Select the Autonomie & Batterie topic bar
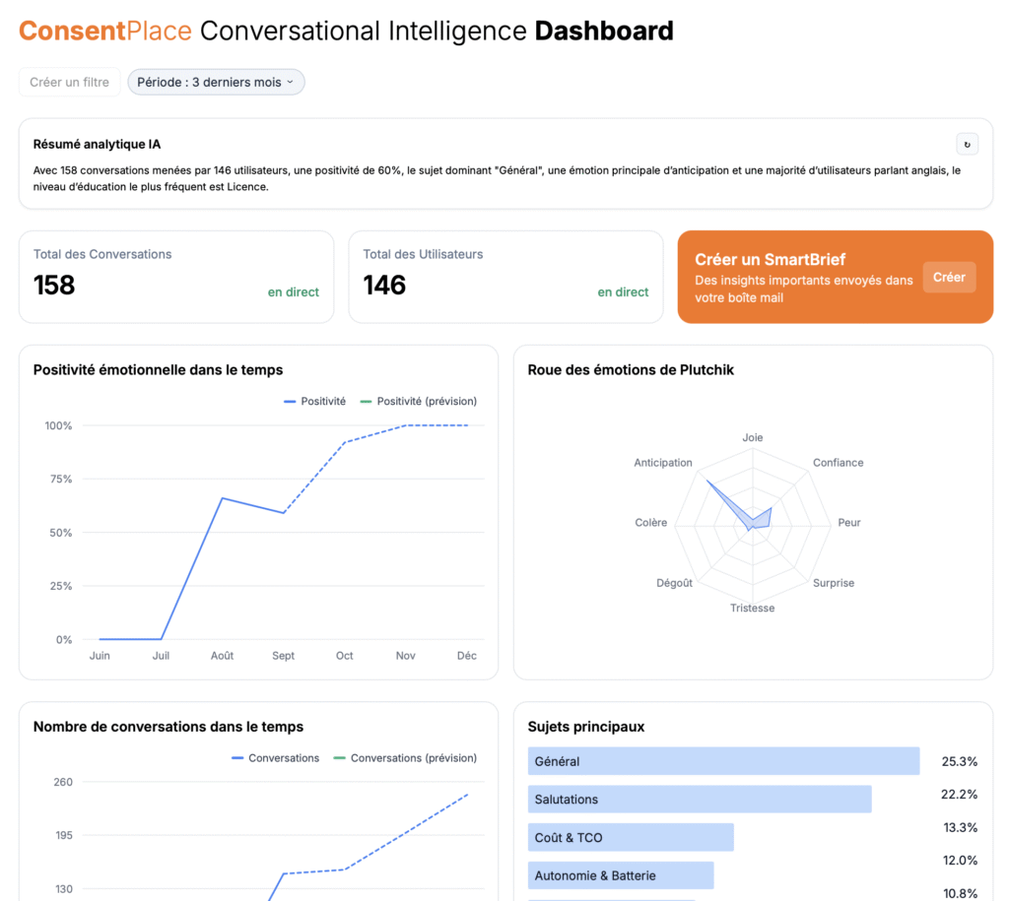Image resolution: width=1009 pixels, height=901 pixels. (621, 875)
